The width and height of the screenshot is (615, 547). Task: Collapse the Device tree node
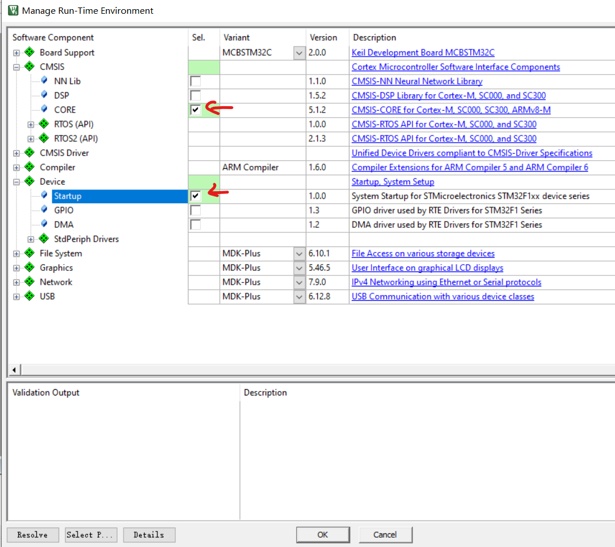click(17, 182)
